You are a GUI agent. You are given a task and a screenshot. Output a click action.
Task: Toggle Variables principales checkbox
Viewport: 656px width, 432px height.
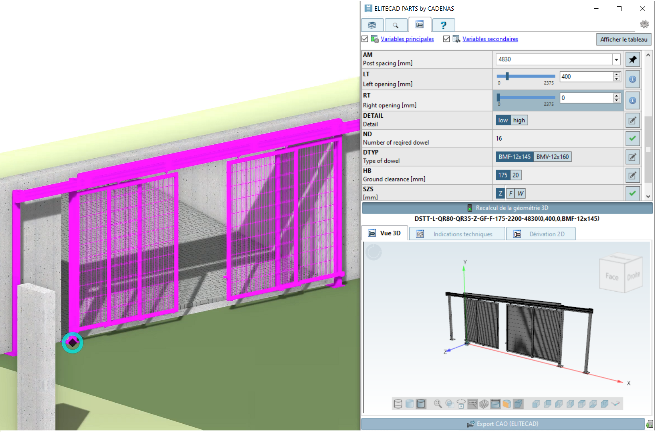pos(365,39)
